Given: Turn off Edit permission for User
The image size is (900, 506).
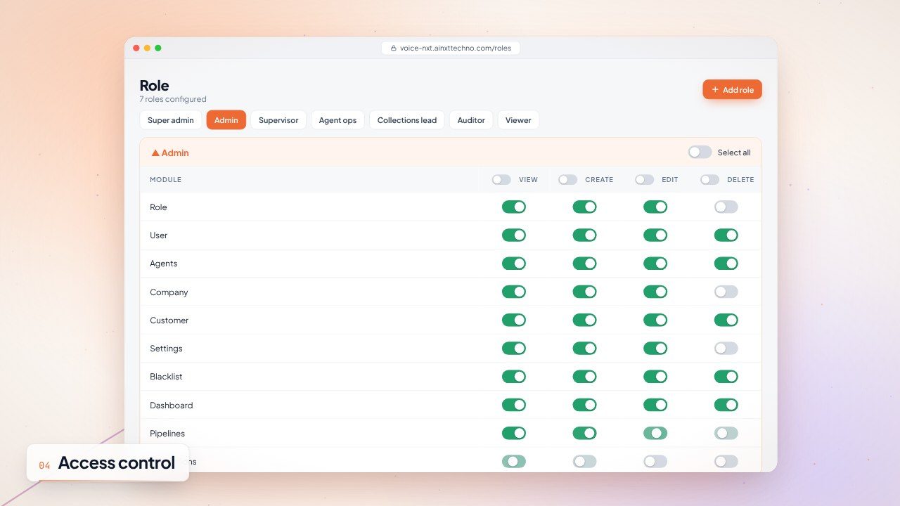Looking at the screenshot, I should pos(655,235).
